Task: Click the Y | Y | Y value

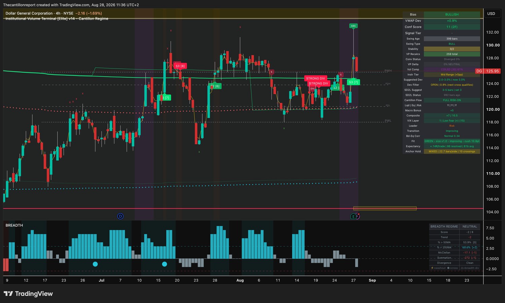Action: (x=452, y=105)
